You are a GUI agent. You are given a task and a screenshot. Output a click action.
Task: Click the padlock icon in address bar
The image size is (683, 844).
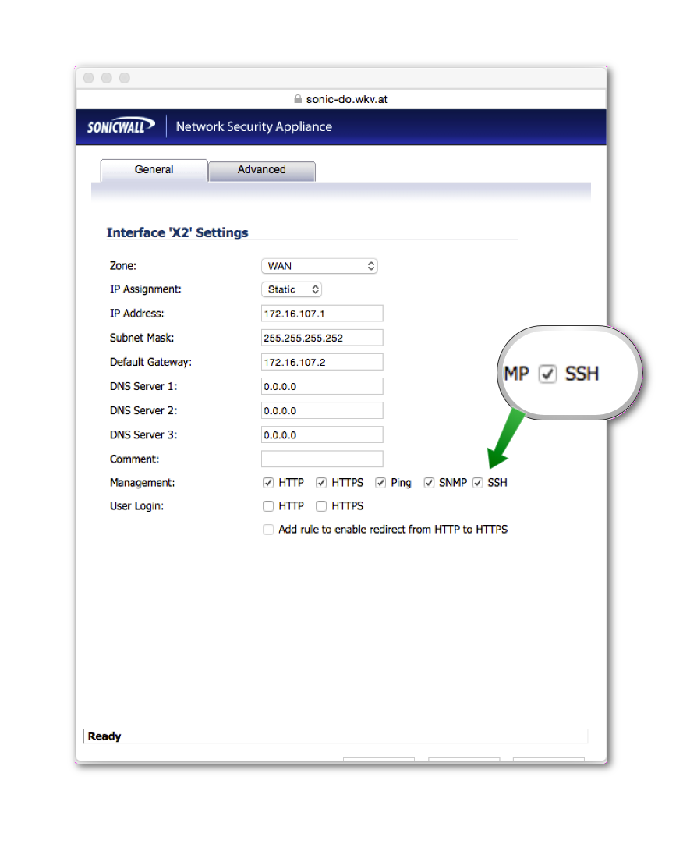[x=298, y=99]
